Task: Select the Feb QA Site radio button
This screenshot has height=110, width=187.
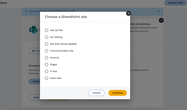Action: 46,30
